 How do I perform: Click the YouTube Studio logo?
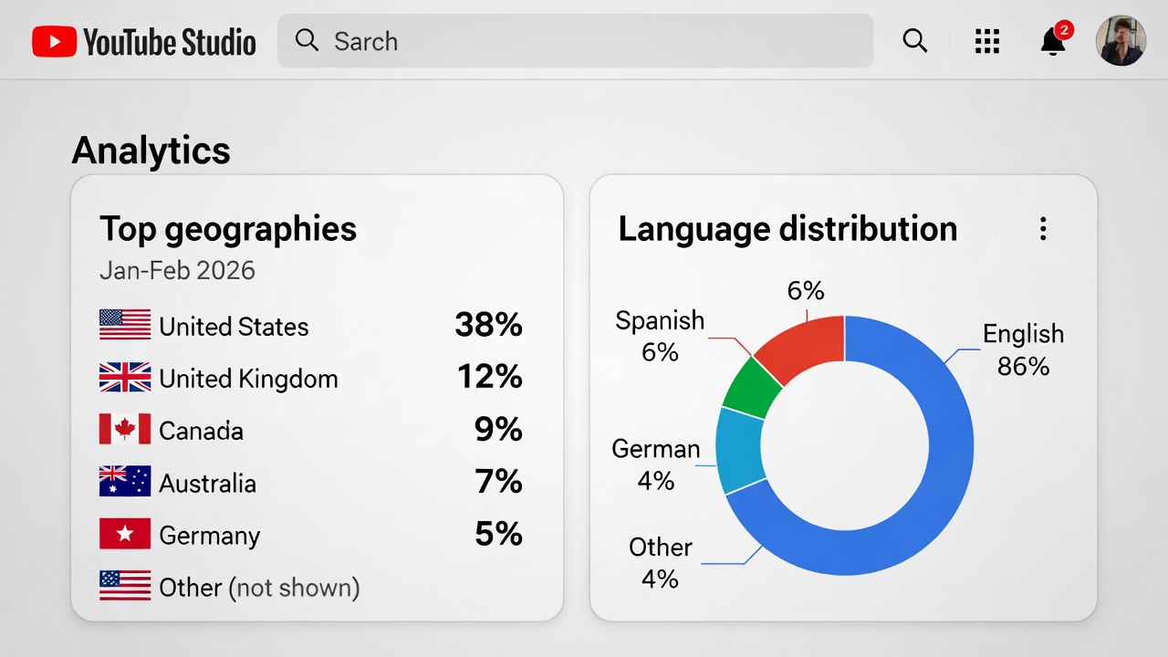coord(143,41)
